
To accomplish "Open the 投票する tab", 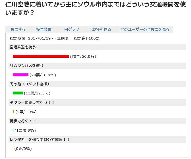I will pos(18,29).
